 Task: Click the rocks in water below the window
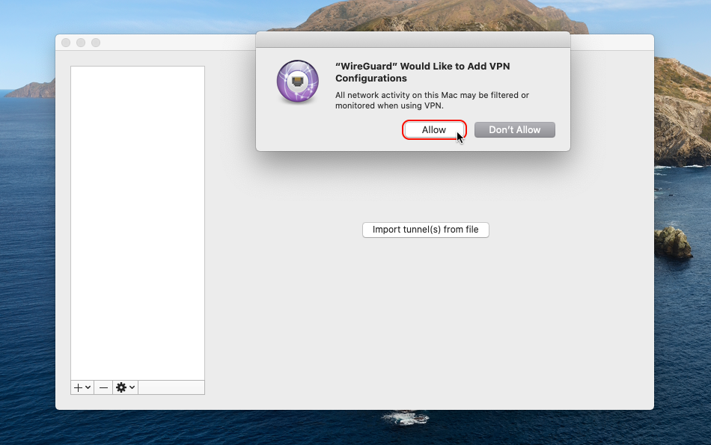point(405,417)
